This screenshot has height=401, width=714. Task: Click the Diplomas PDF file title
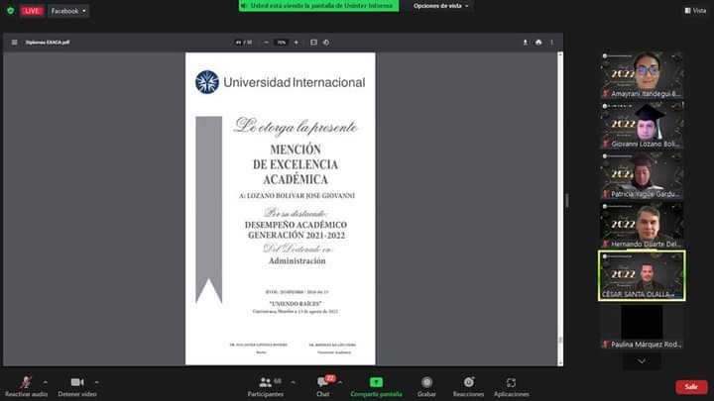(x=48, y=43)
